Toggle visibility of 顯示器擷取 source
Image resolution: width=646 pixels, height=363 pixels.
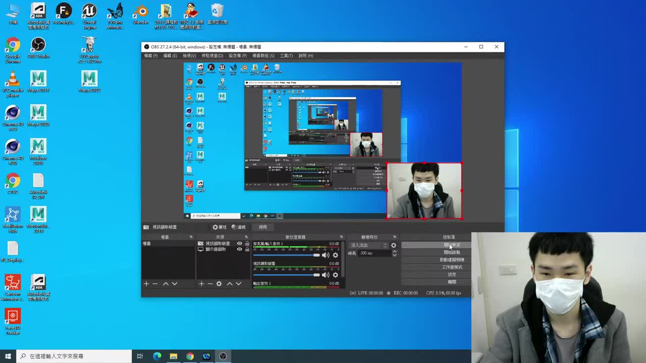point(240,249)
